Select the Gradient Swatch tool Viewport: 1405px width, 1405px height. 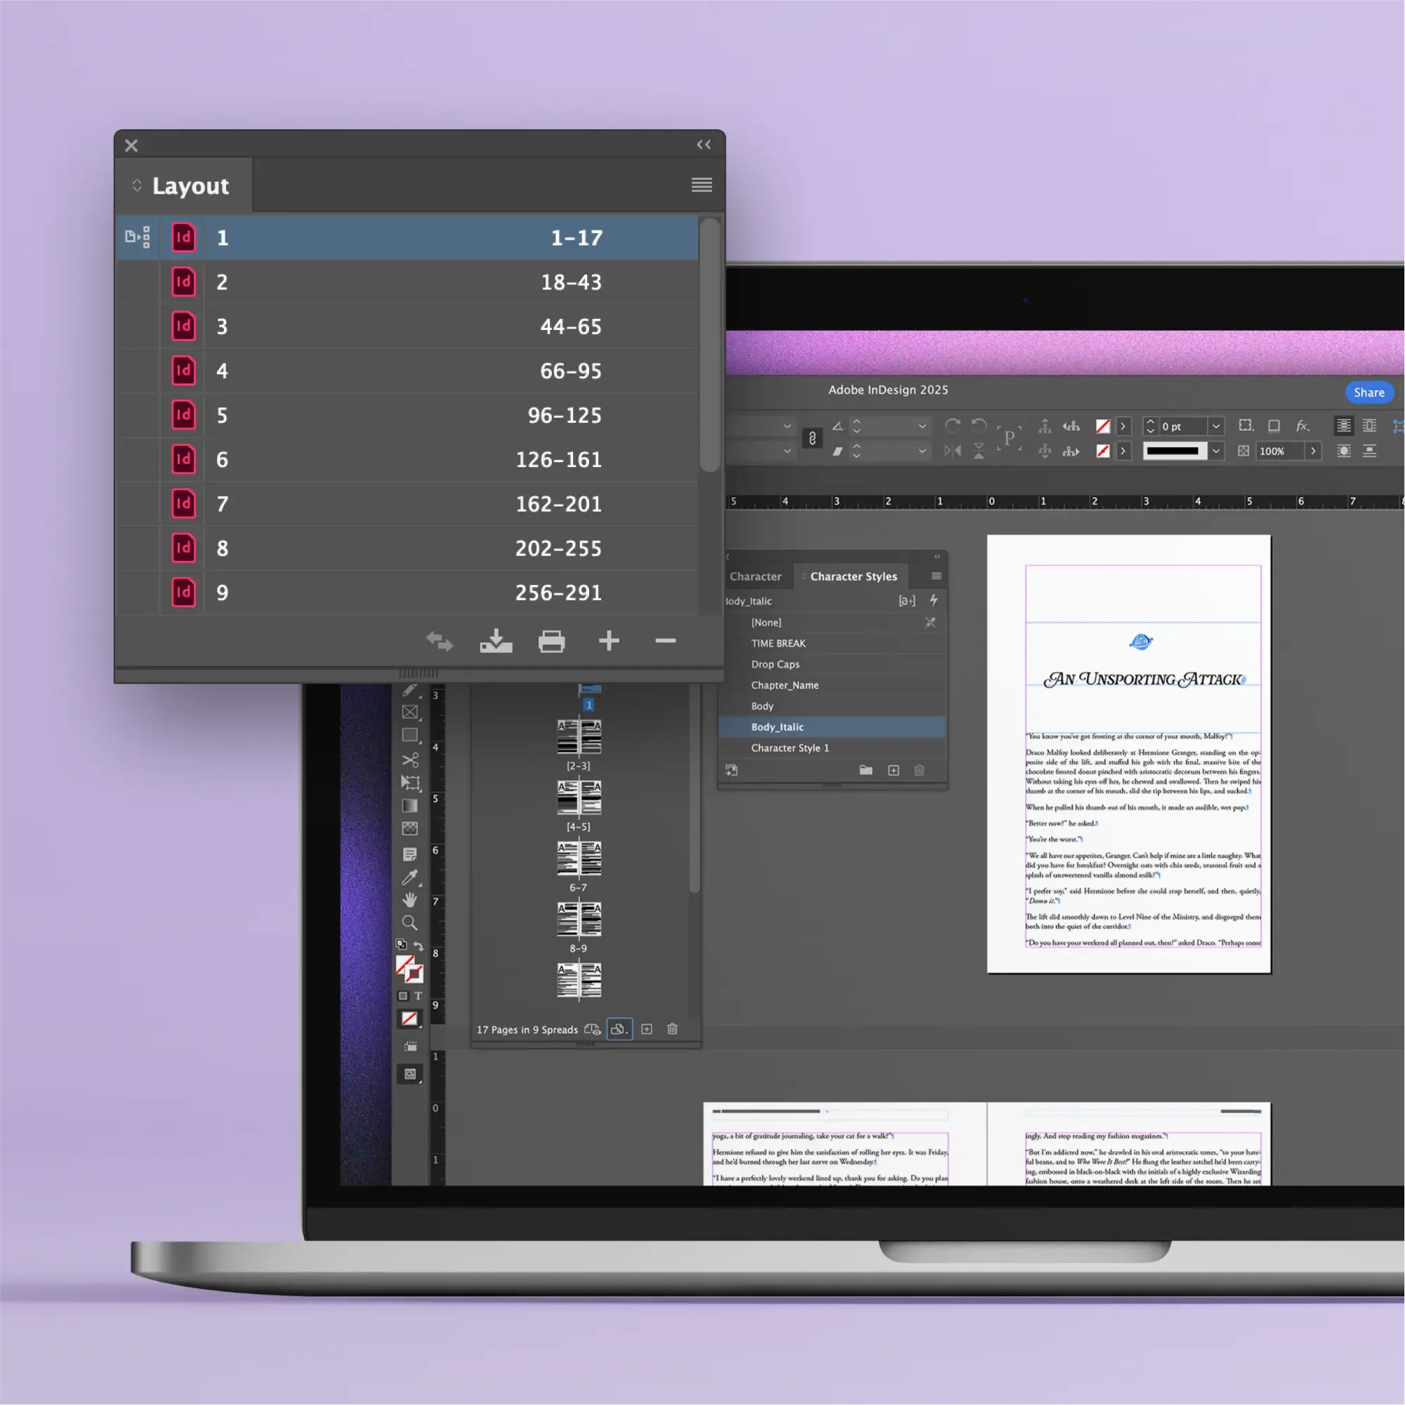pos(410,806)
